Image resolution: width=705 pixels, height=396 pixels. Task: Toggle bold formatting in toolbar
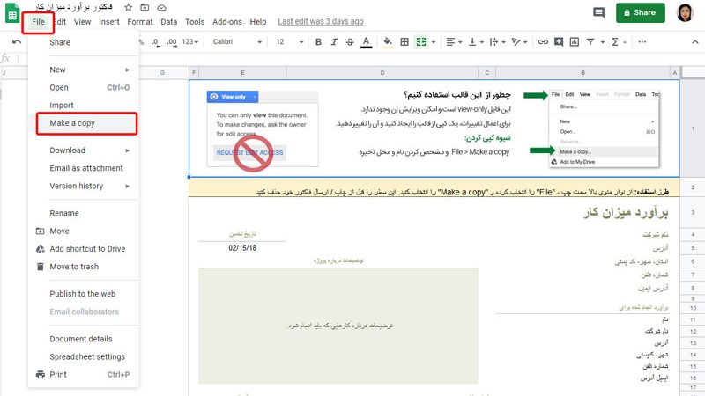tap(317, 41)
